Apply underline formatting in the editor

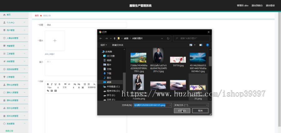point(55,84)
